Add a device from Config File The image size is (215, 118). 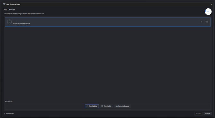pos(92,106)
